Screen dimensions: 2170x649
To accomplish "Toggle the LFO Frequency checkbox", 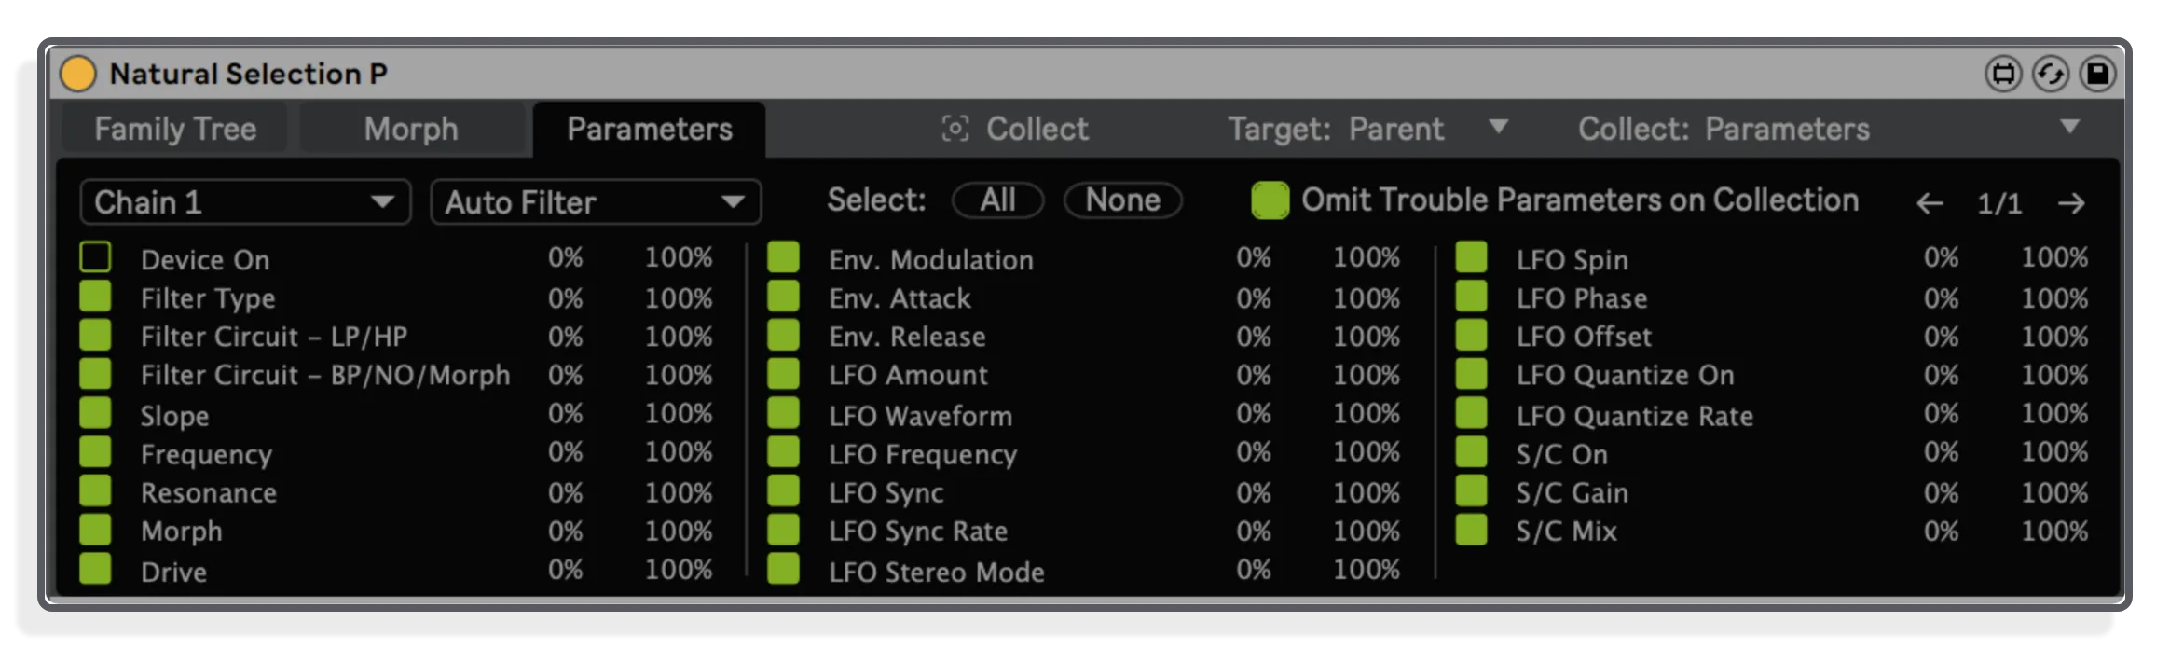I will (x=783, y=452).
